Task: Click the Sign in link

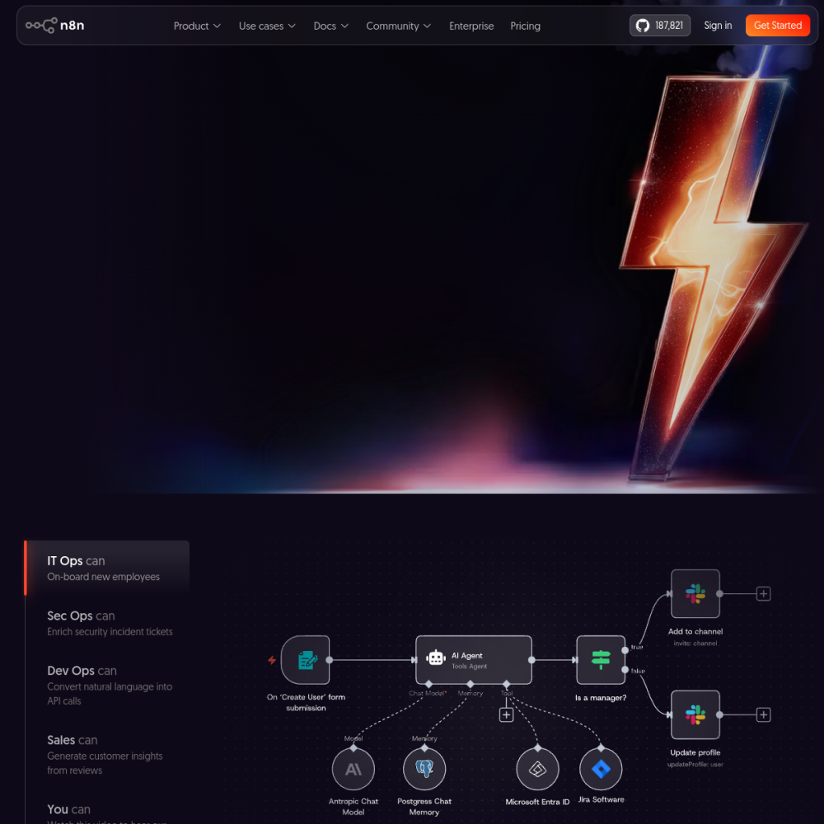Action: [718, 26]
